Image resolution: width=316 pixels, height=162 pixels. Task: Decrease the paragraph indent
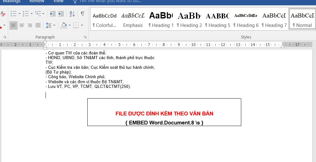click(52, 14)
